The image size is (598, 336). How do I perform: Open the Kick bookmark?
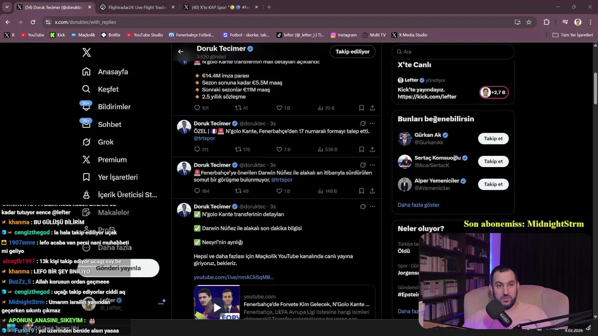57,35
